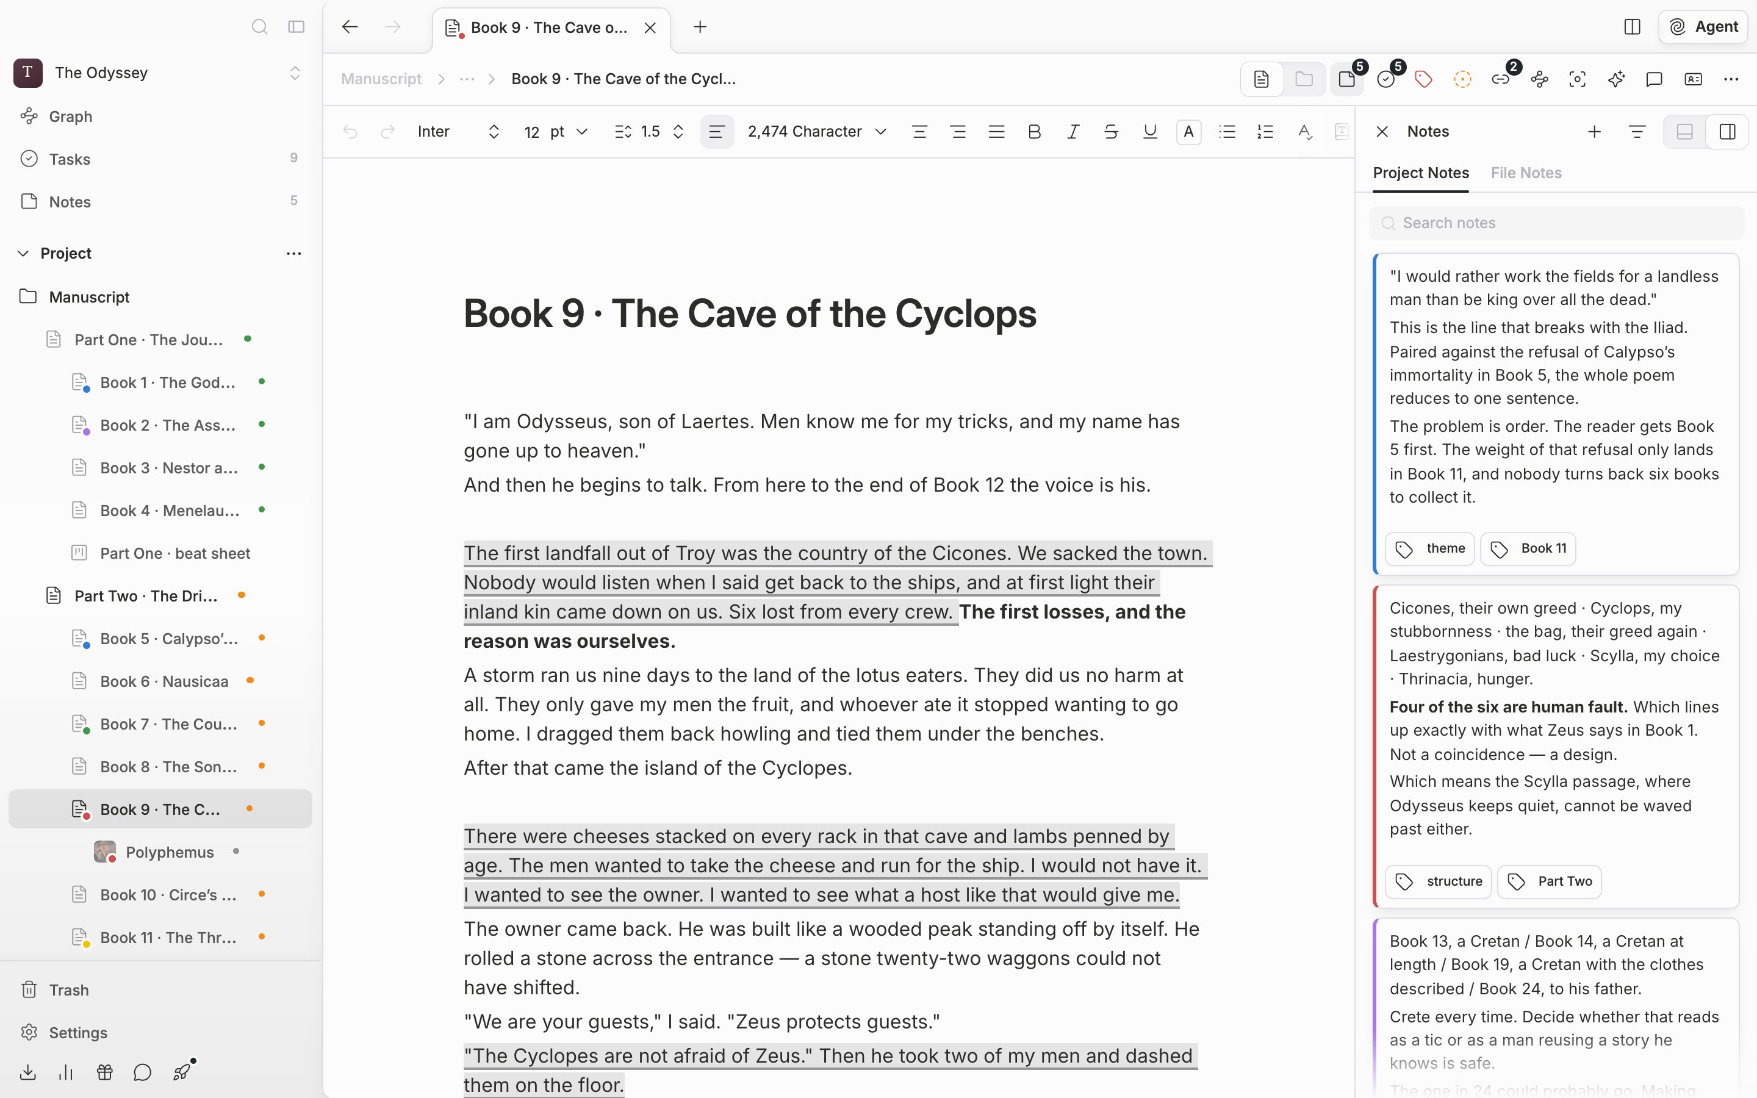
Task: Toggle the left sidebar visibility
Action: (296, 27)
